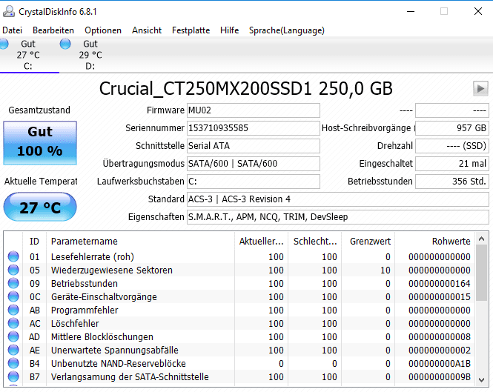Click the Rohwerte column header
Screen dimensions: 493x392
435,241
